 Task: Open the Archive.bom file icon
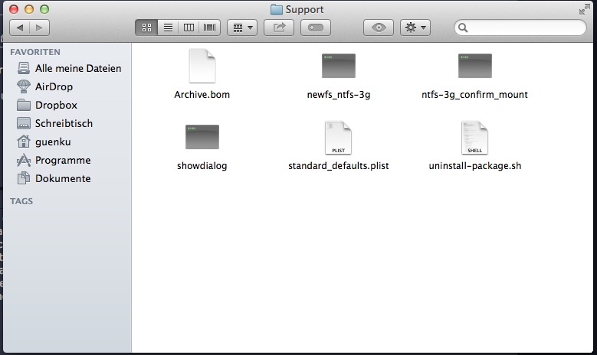pyautogui.click(x=202, y=67)
